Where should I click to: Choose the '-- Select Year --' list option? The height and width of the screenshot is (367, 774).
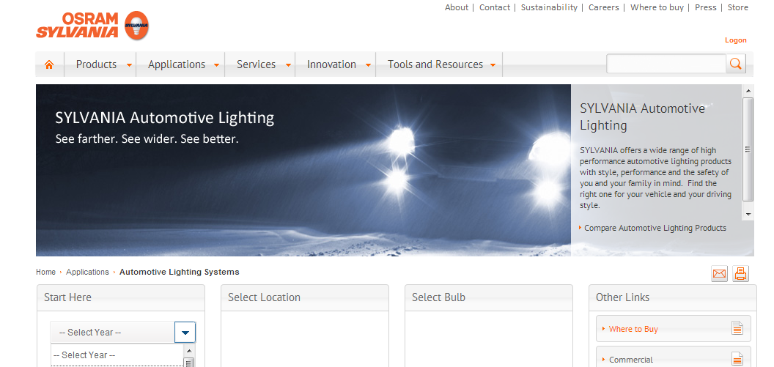(x=117, y=355)
